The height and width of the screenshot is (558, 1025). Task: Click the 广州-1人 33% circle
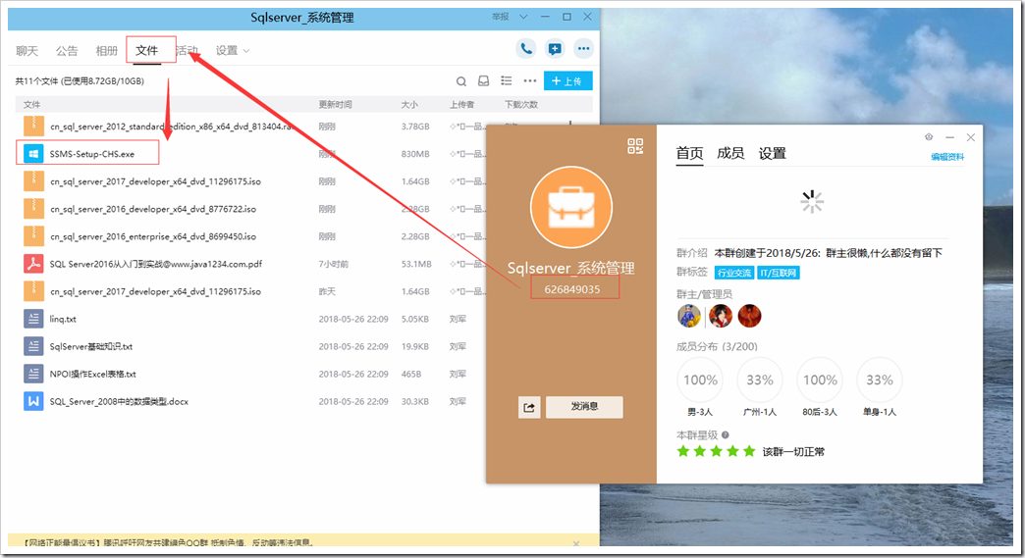click(760, 380)
